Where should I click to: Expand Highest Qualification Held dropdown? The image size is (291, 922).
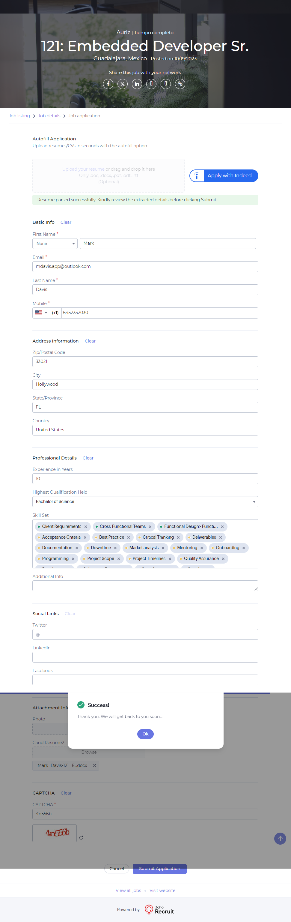(x=145, y=501)
